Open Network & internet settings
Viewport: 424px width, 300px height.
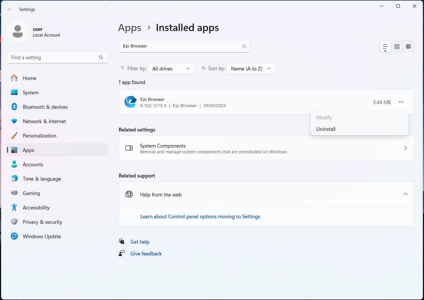coord(57,121)
